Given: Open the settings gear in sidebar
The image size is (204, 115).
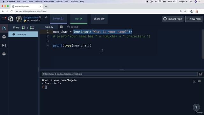Looking at the screenshot, I should 4,54.
